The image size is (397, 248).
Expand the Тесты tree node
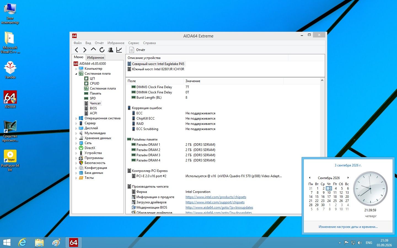(76, 178)
